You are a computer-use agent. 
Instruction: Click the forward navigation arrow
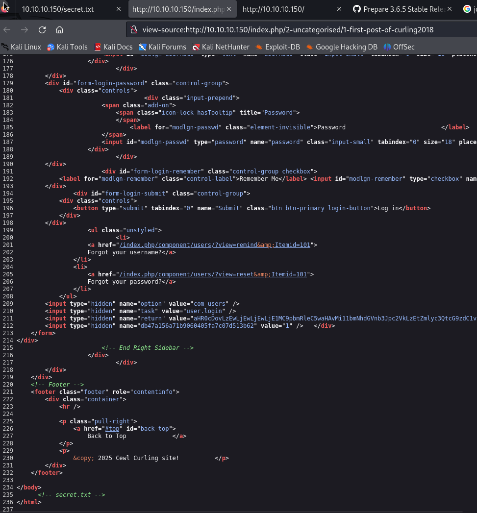pyautogui.click(x=25, y=30)
